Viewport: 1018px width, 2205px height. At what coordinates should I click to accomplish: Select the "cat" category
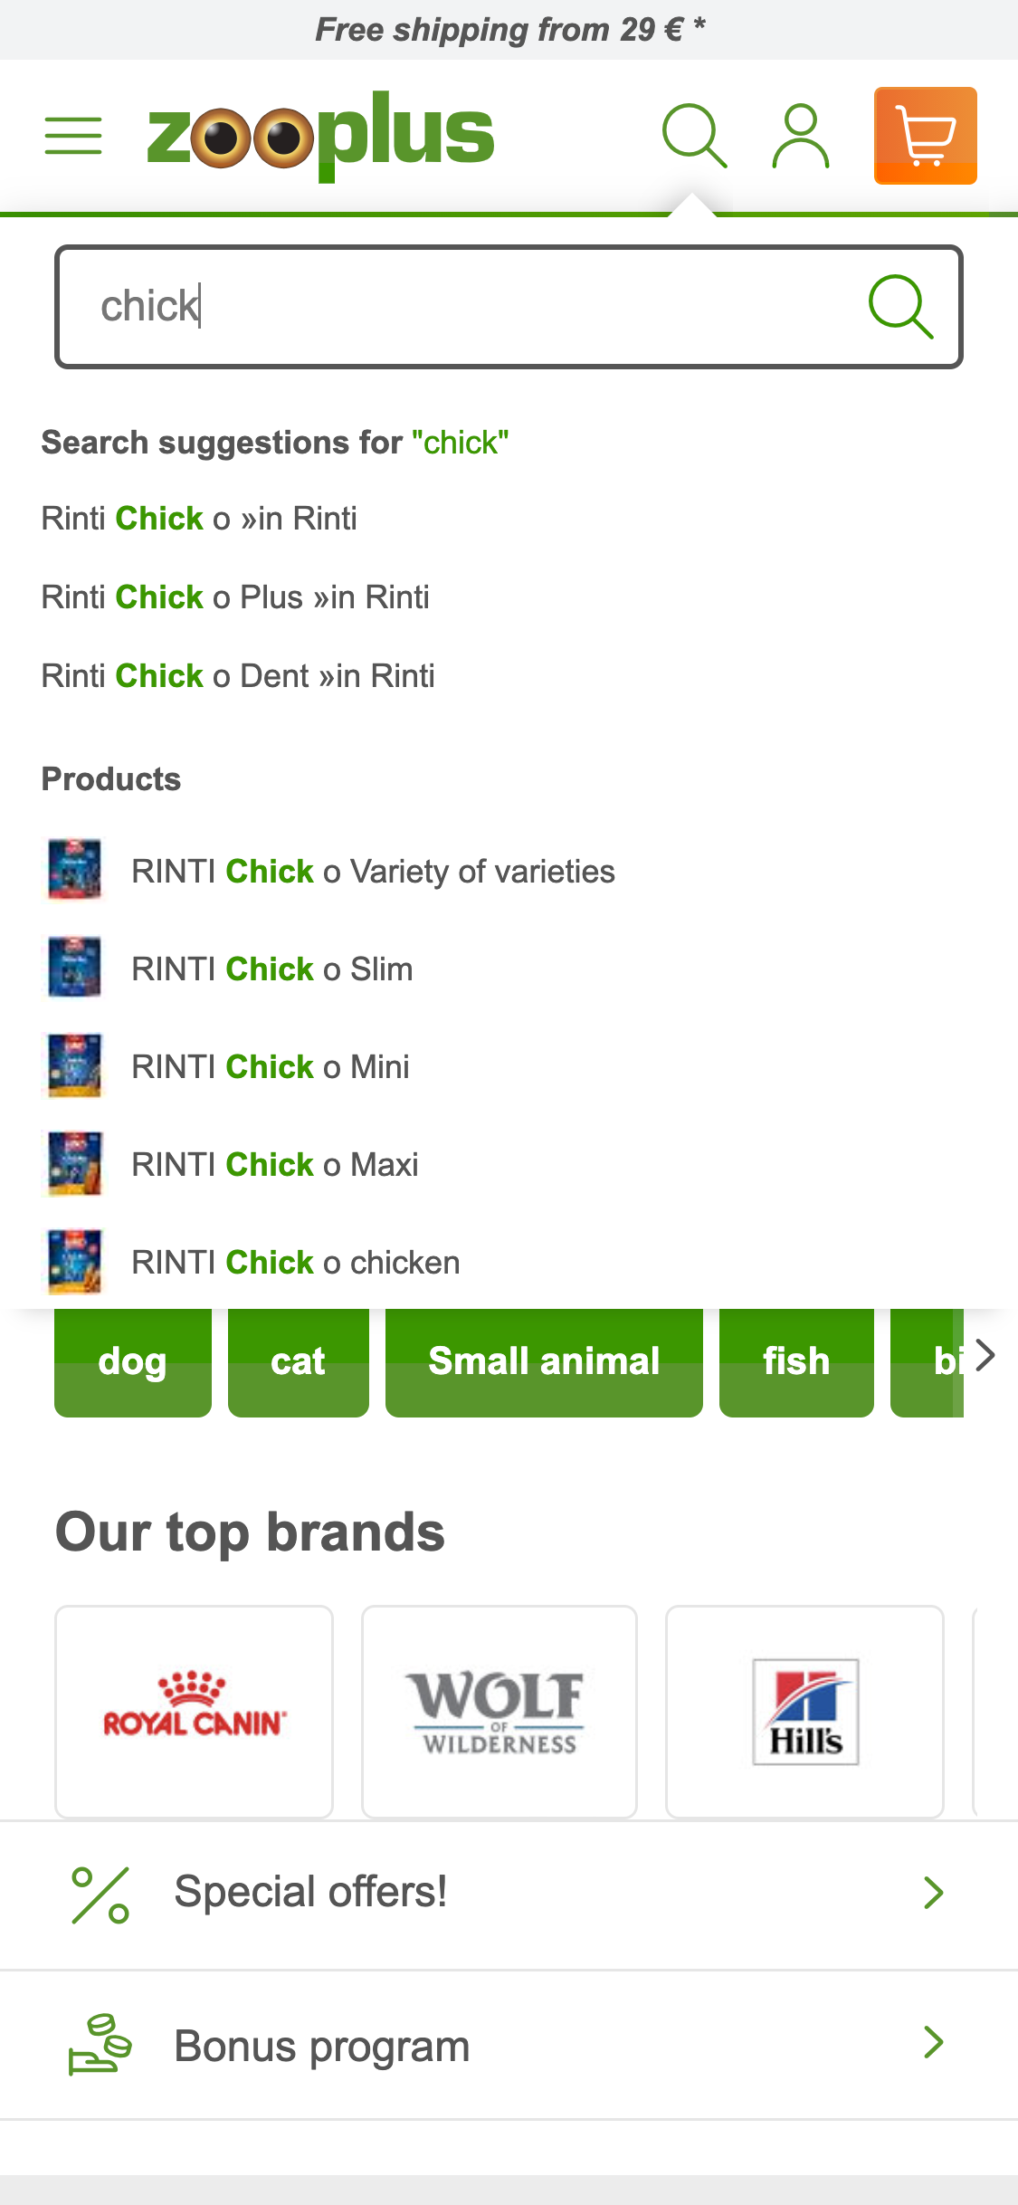298,1360
